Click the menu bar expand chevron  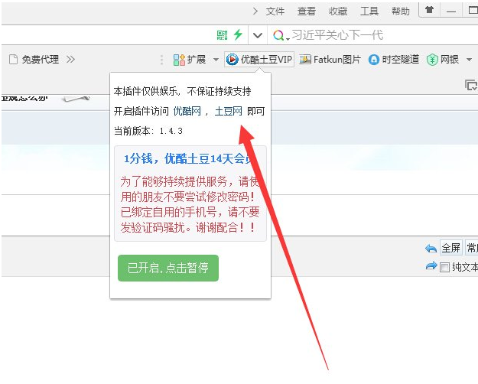click(255, 11)
